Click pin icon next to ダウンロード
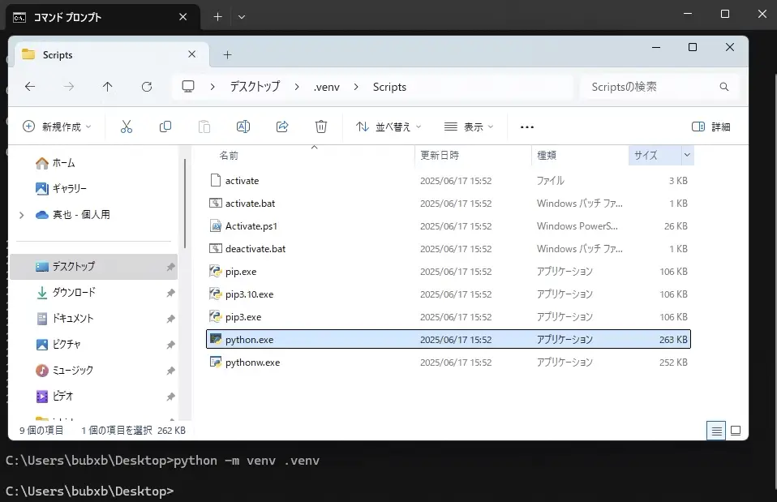777x502 pixels. (170, 293)
